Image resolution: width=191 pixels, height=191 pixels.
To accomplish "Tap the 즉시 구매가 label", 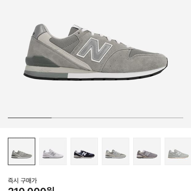I will [22, 181].
